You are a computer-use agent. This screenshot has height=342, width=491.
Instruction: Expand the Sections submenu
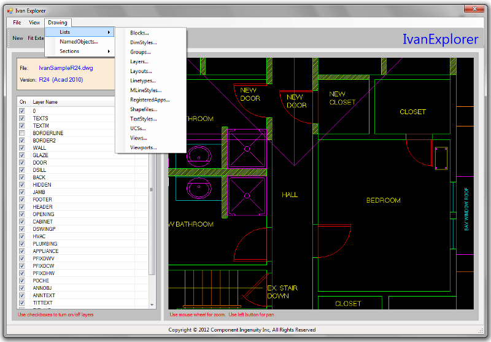(80, 51)
